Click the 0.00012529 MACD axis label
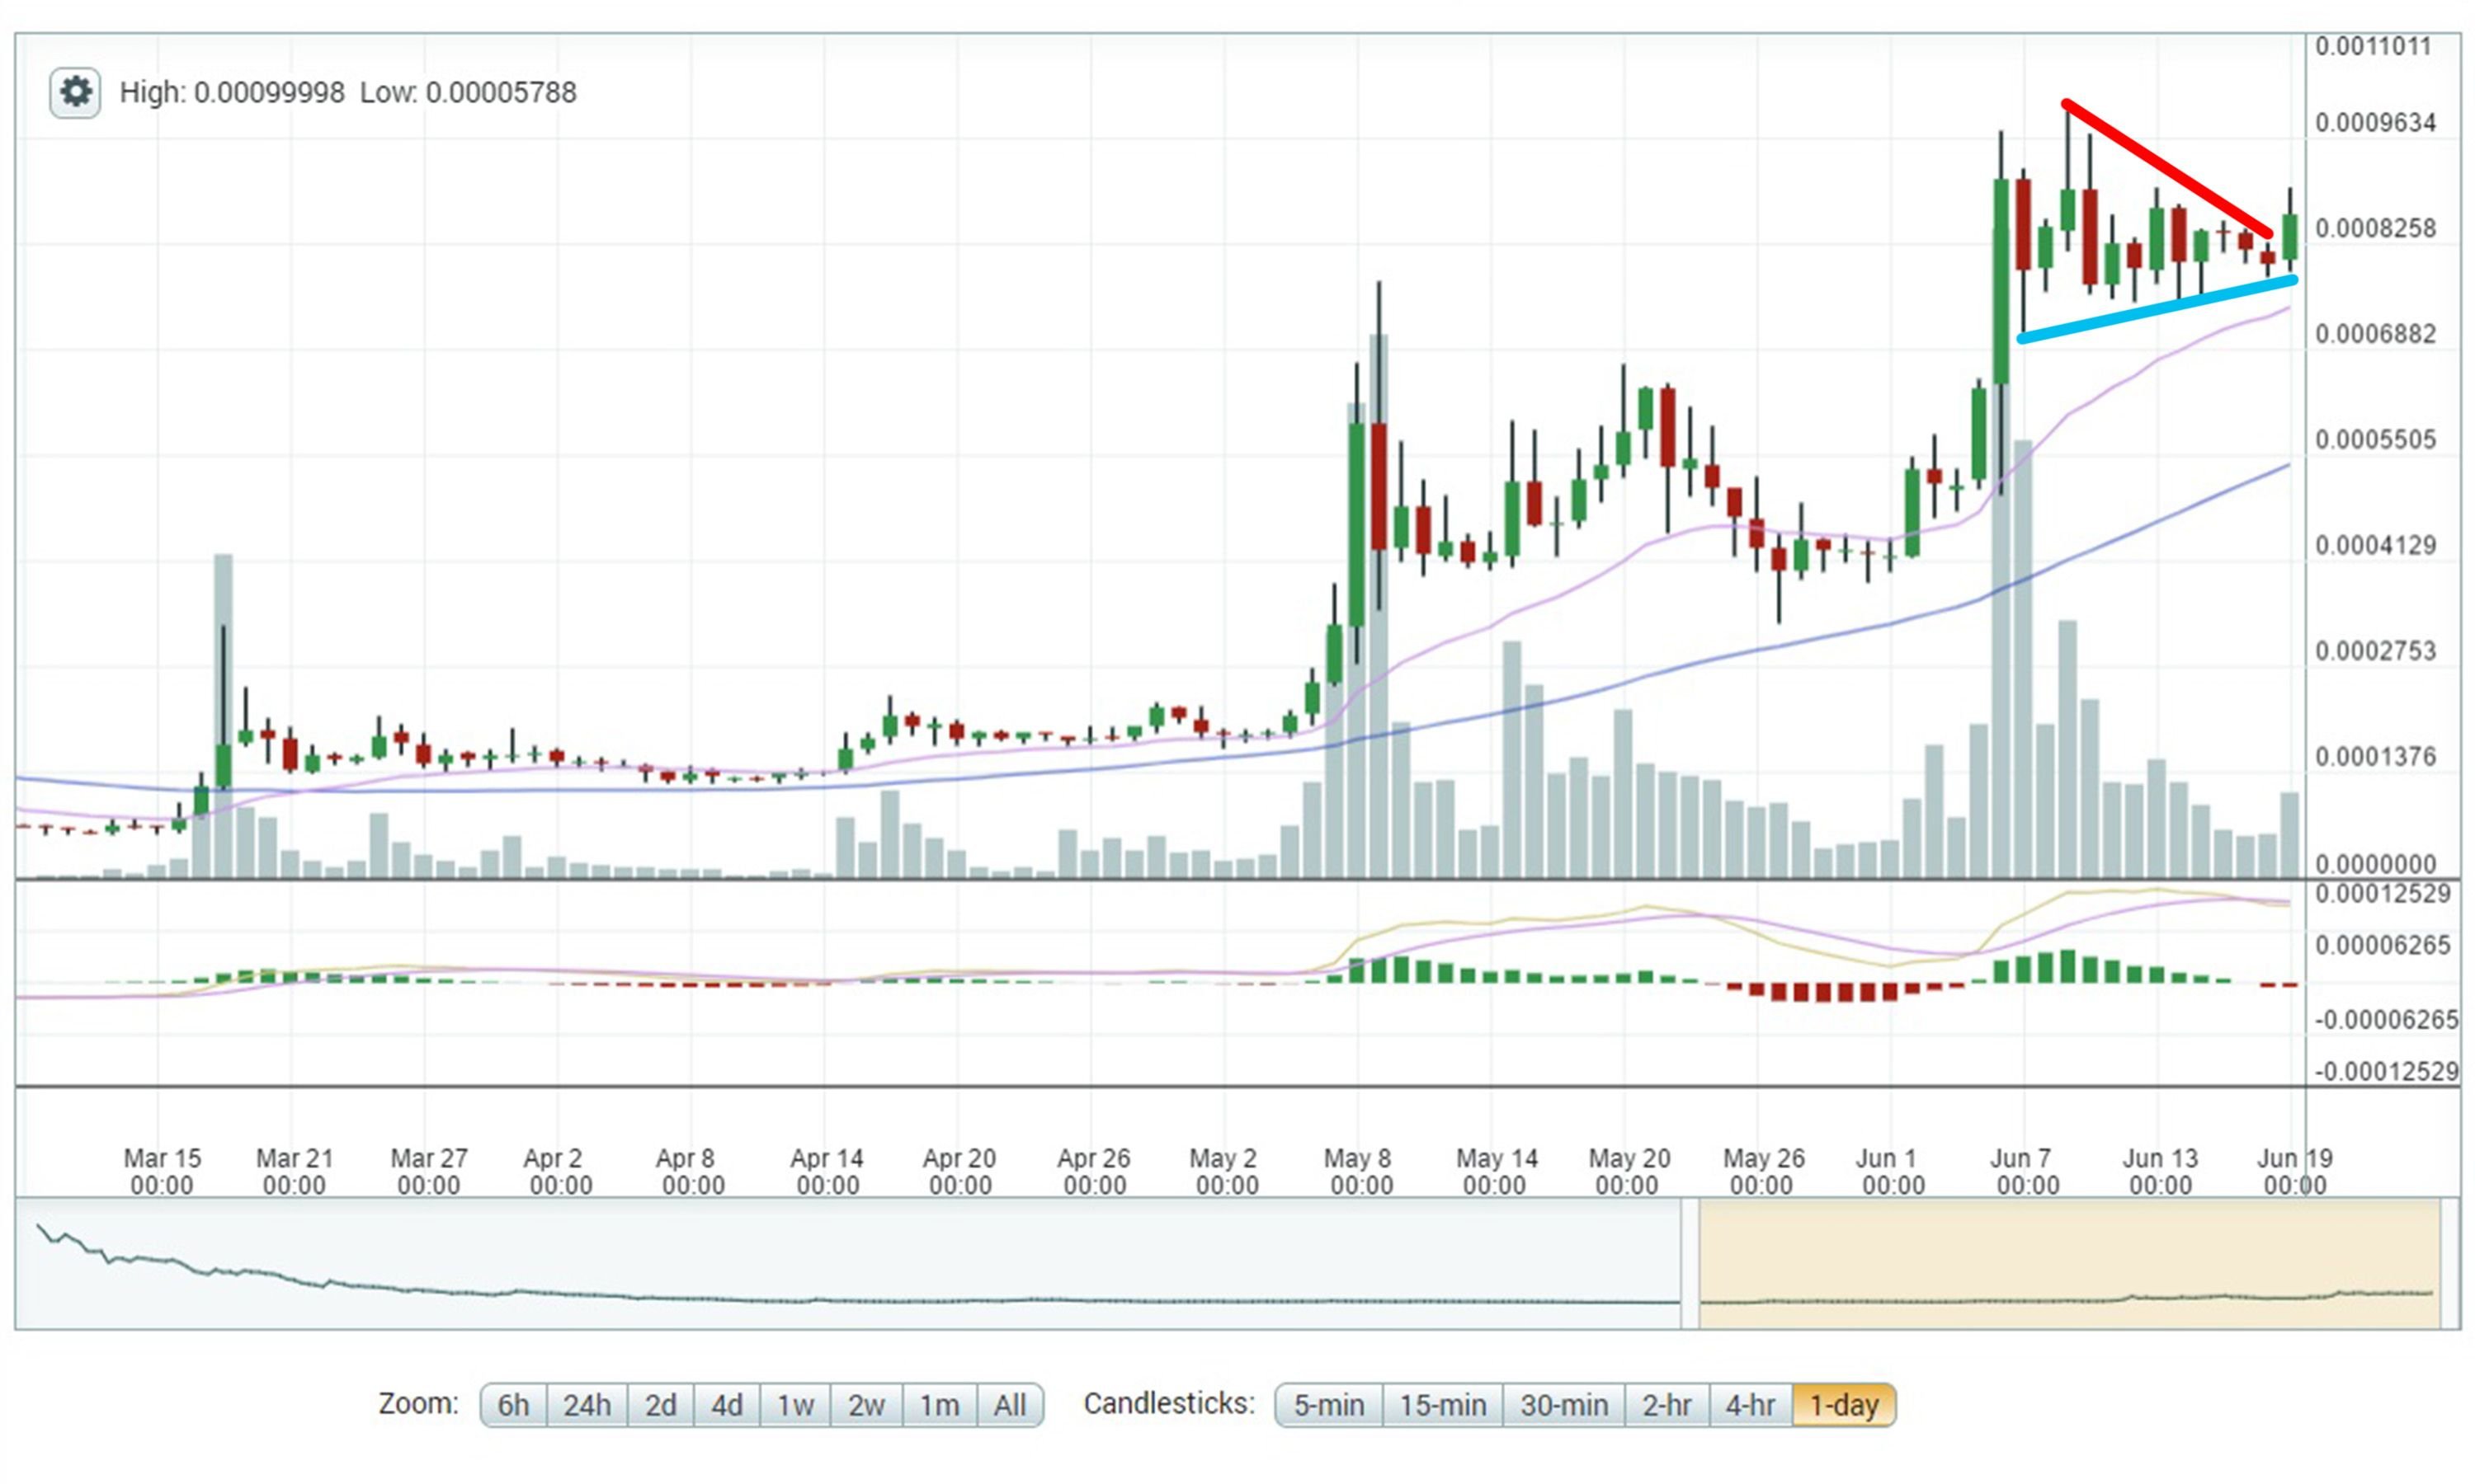Screen dimensions: 2475x1484 point(2383,894)
